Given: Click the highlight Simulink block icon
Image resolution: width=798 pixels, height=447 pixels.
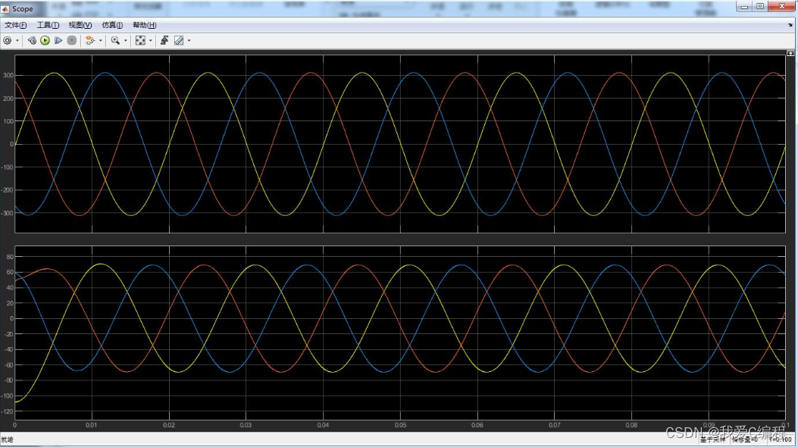Looking at the screenshot, I should click(89, 40).
